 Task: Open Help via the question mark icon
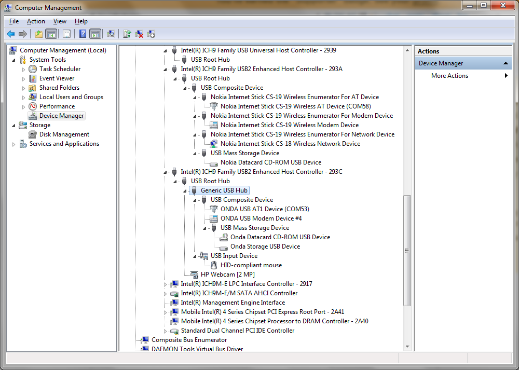[x=83, y=34]
